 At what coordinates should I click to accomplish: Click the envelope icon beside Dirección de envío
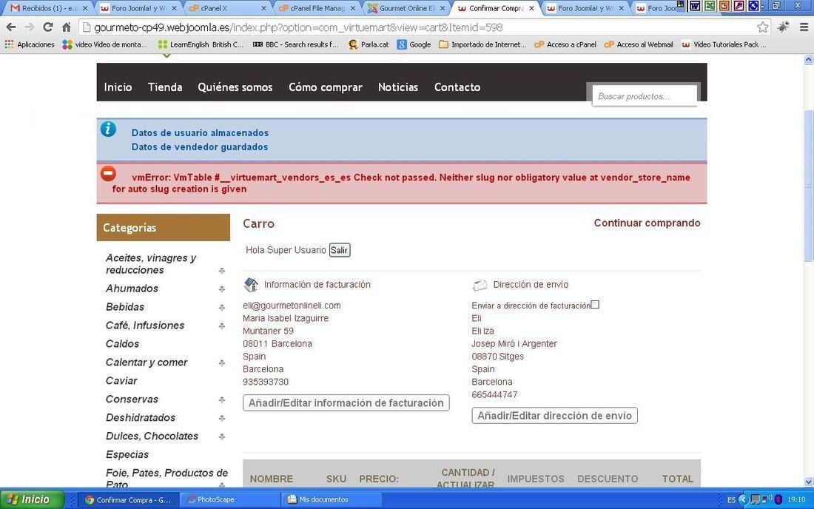coord(480,284)
